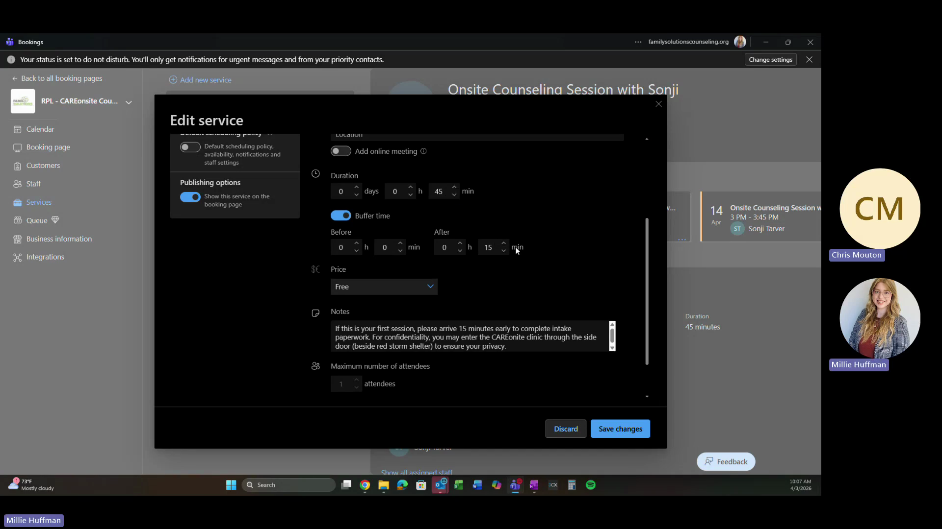The height and width of the screenshot is (529, 942).
Task: Toggle Add online meeting switch
Action: point(340,151)
